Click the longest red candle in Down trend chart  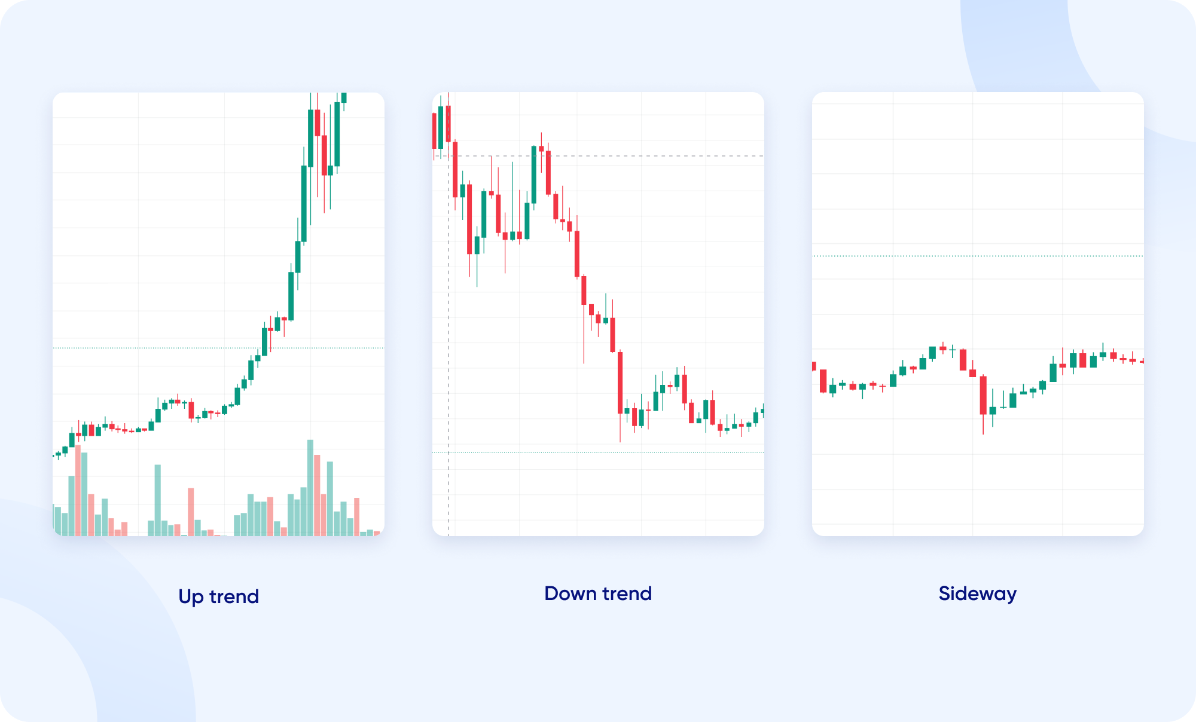coord(620,383)
